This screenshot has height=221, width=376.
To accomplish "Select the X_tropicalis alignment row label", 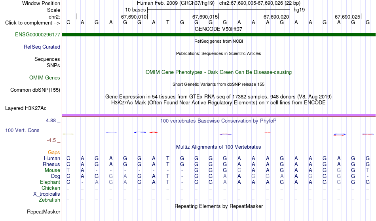I will click(x=47, y=194).
